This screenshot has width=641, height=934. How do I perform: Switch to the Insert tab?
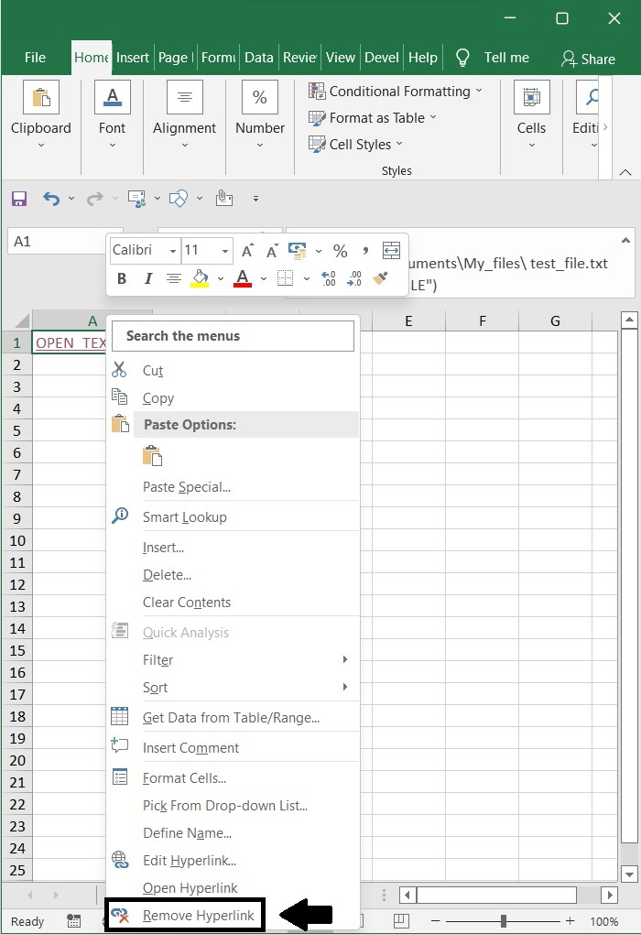(132, 58)
